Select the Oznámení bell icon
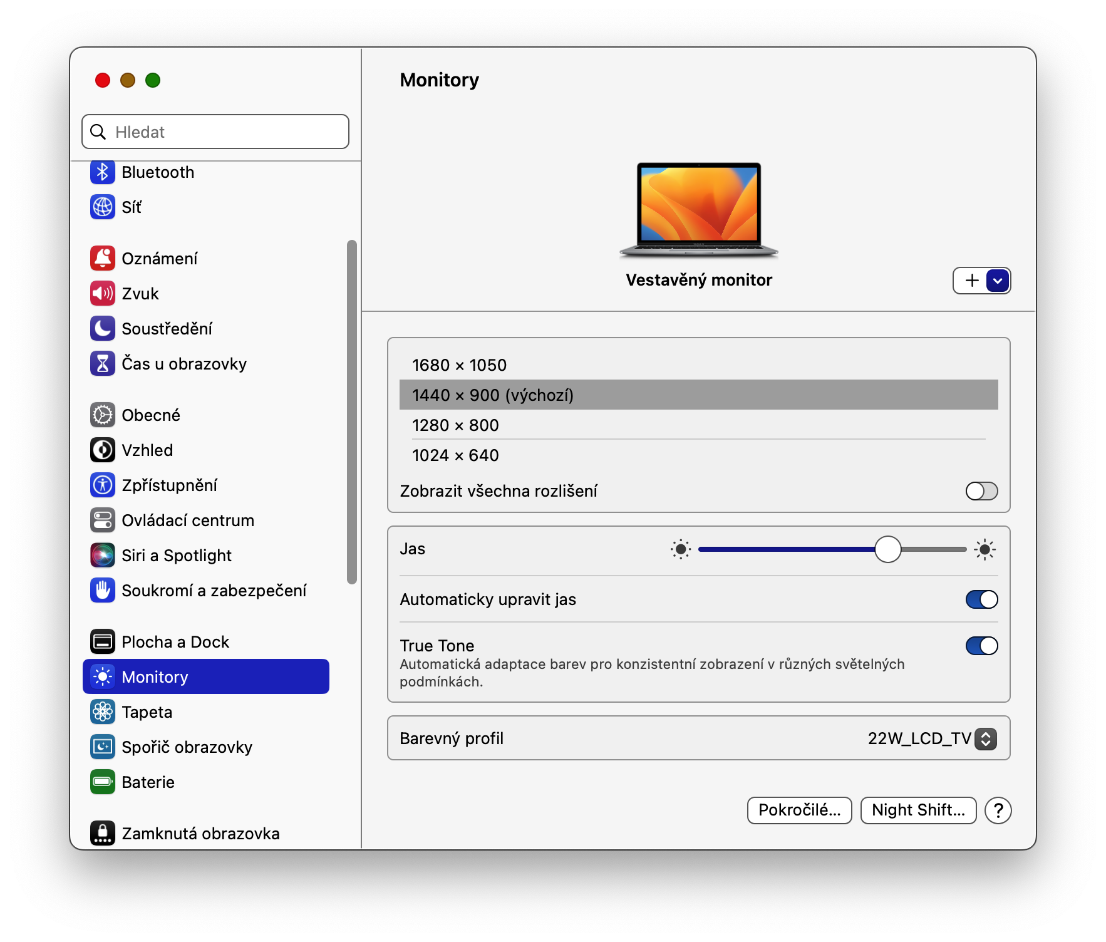Image resolution: width=1106 pixels, height=942 pixels. [103, 259]
